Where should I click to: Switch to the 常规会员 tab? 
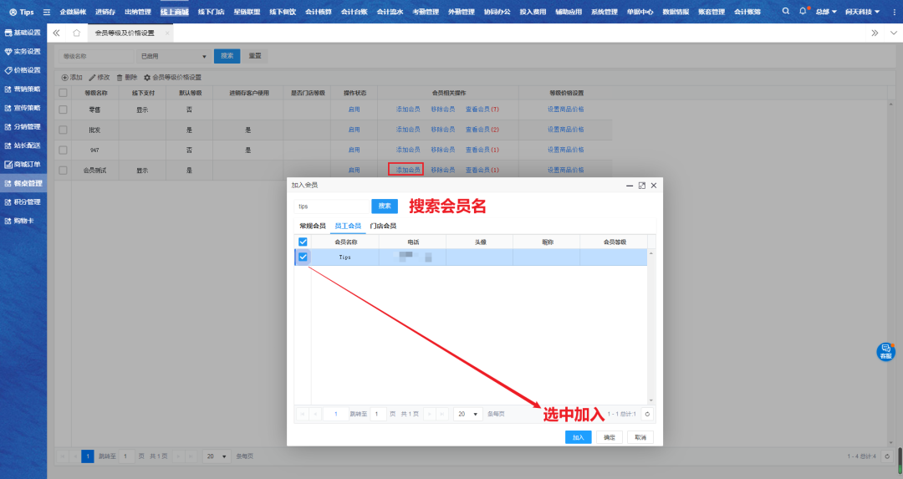(312, 226)
